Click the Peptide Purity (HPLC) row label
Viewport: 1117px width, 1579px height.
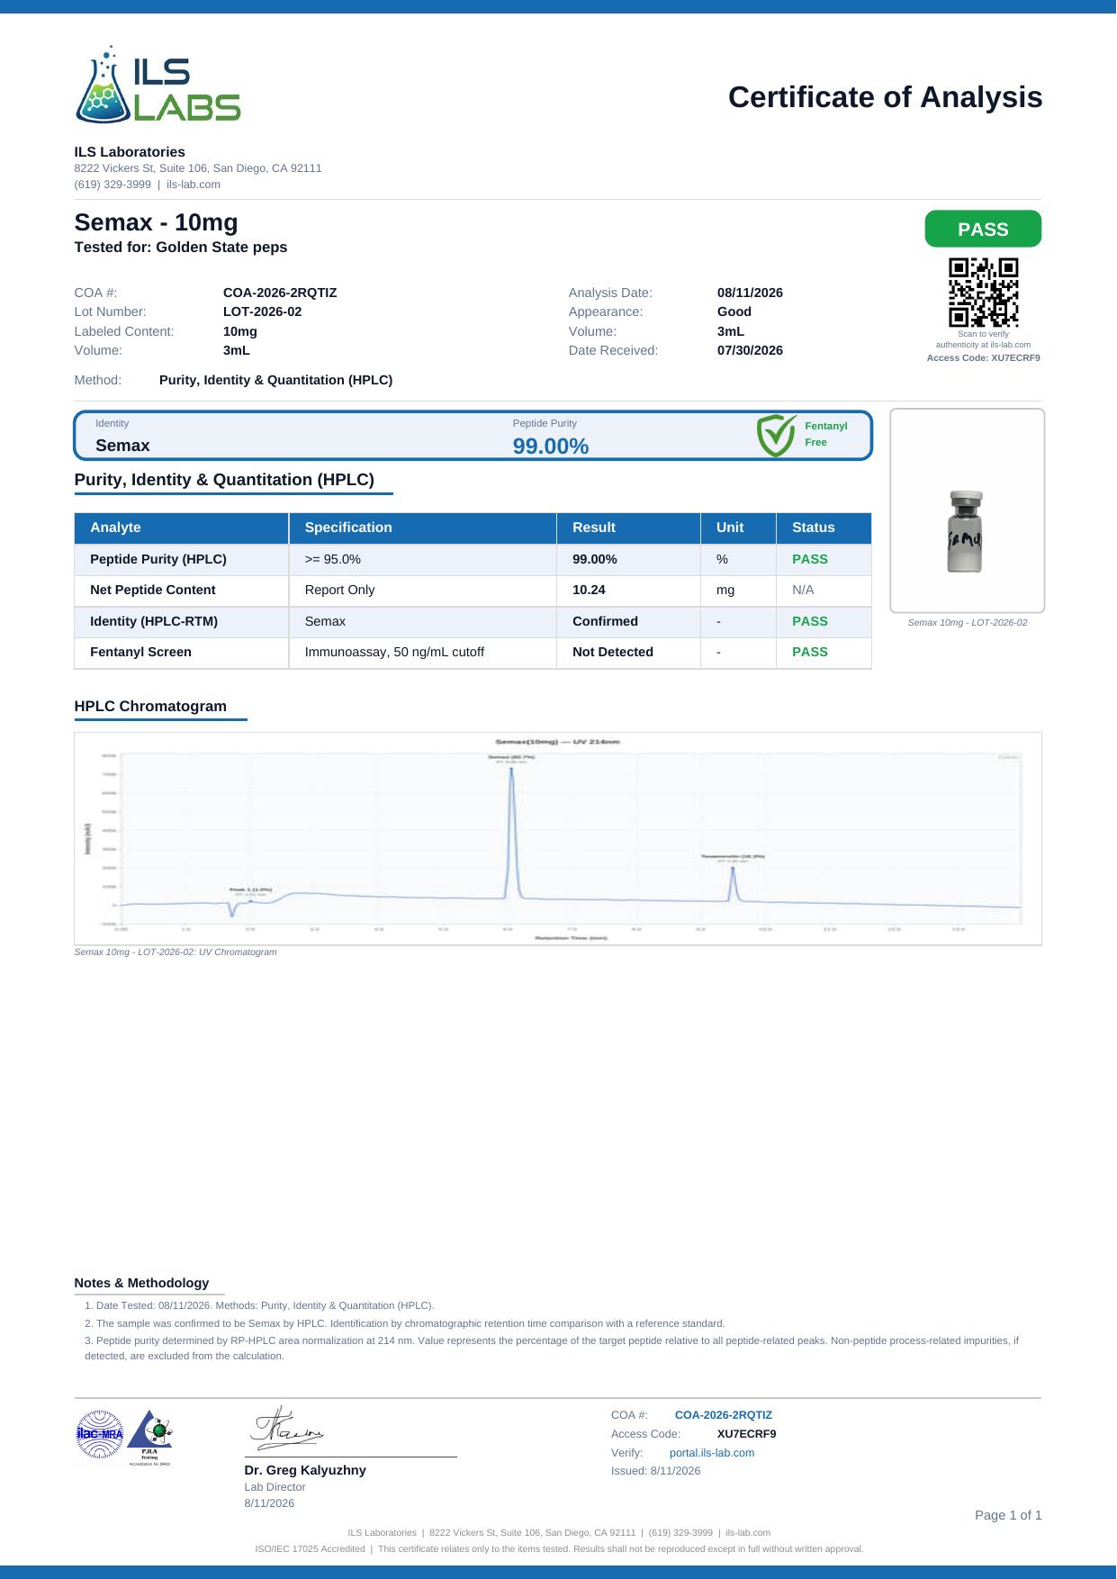tap(158, 559)
